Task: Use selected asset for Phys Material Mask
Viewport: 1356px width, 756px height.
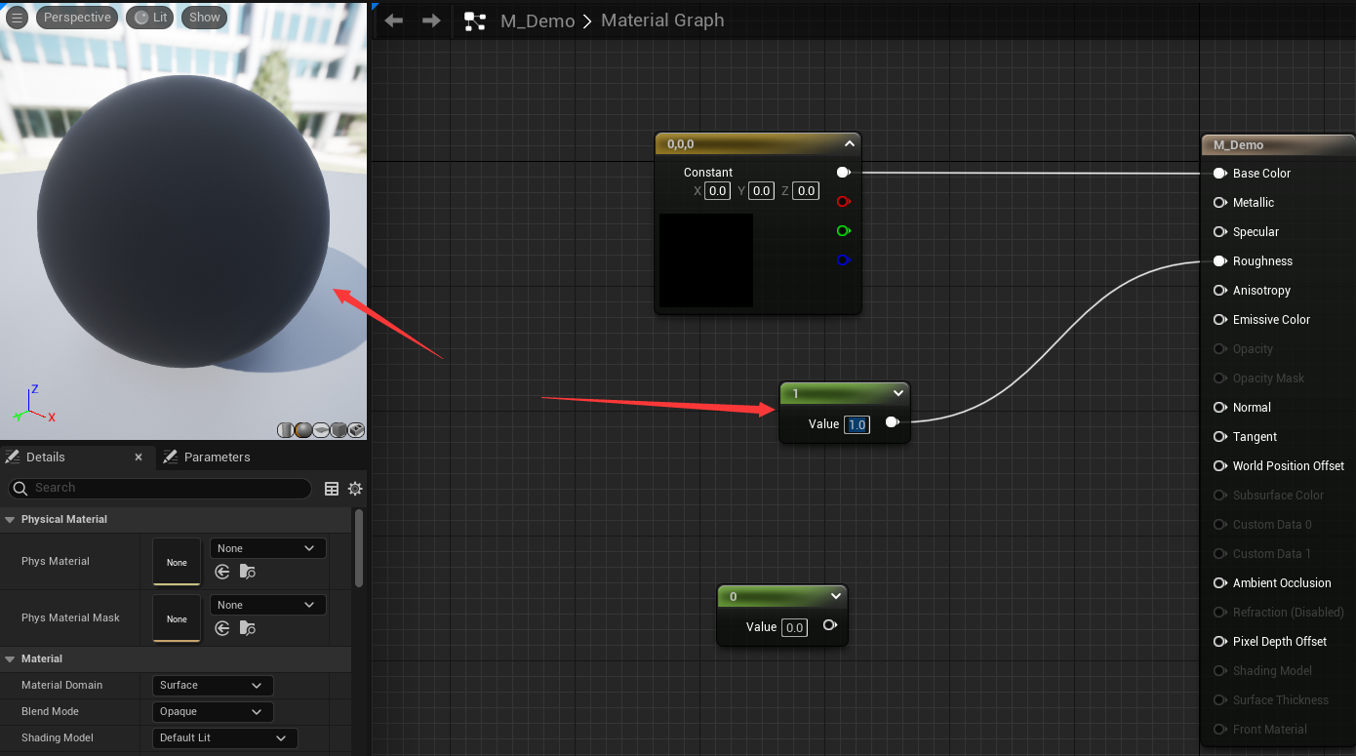Action: [222, 628]
